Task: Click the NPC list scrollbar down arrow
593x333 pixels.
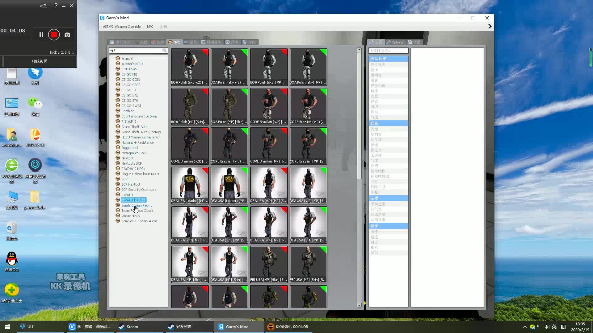Action: pyautogui.click(x=359, y=306)
